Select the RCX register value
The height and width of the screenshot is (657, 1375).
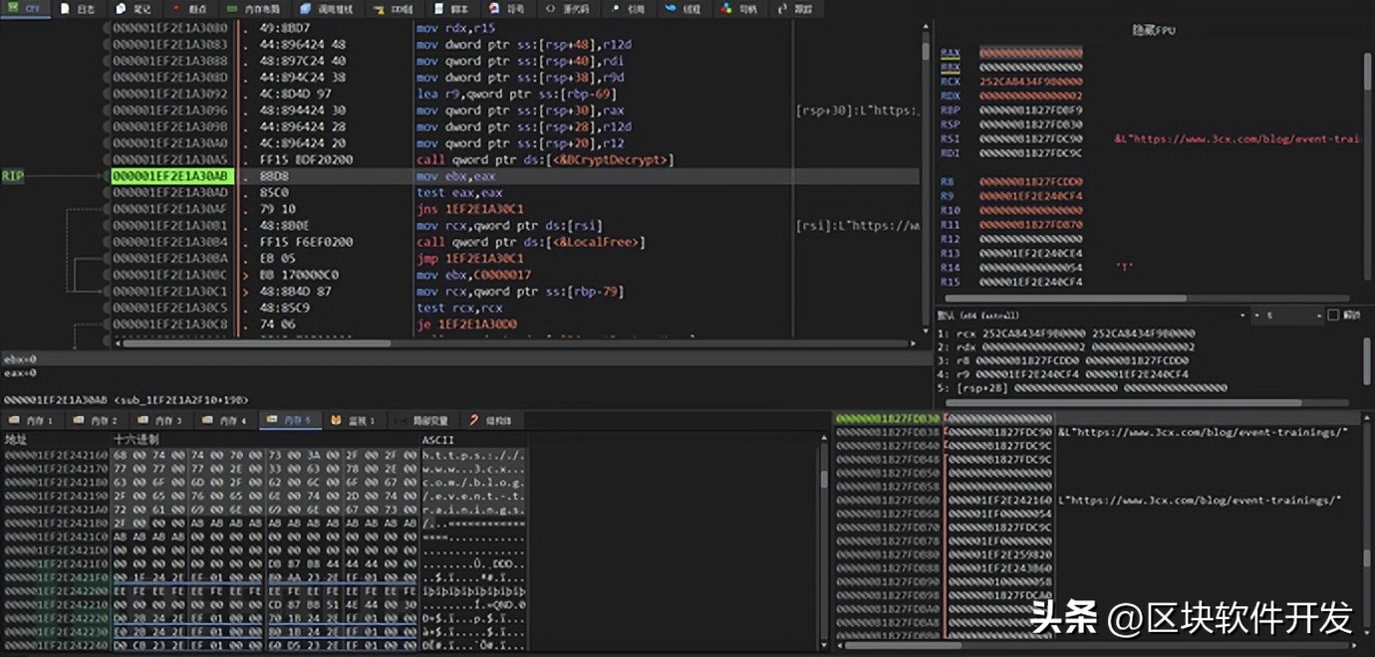coord(1030,82)
